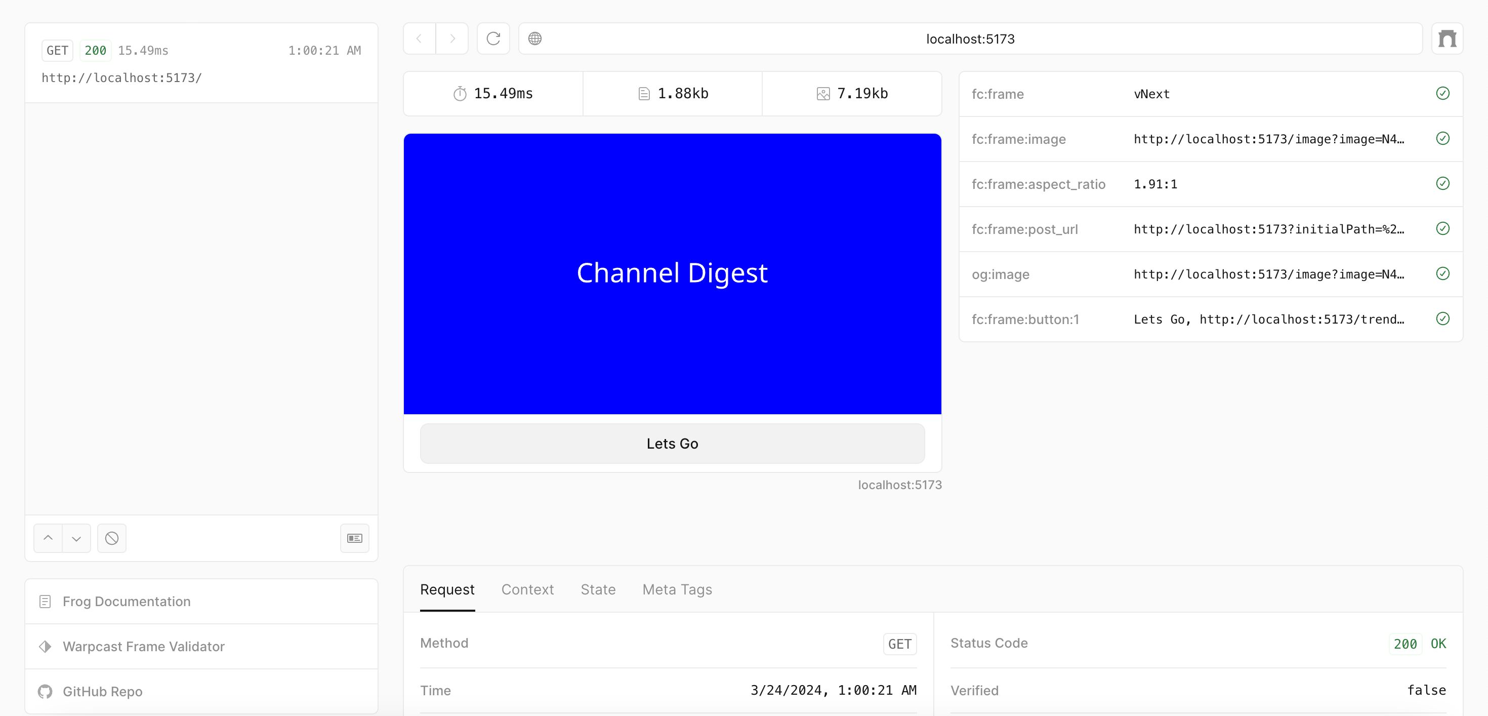Click the globe icon in the URL bar

tap(535, 38)
